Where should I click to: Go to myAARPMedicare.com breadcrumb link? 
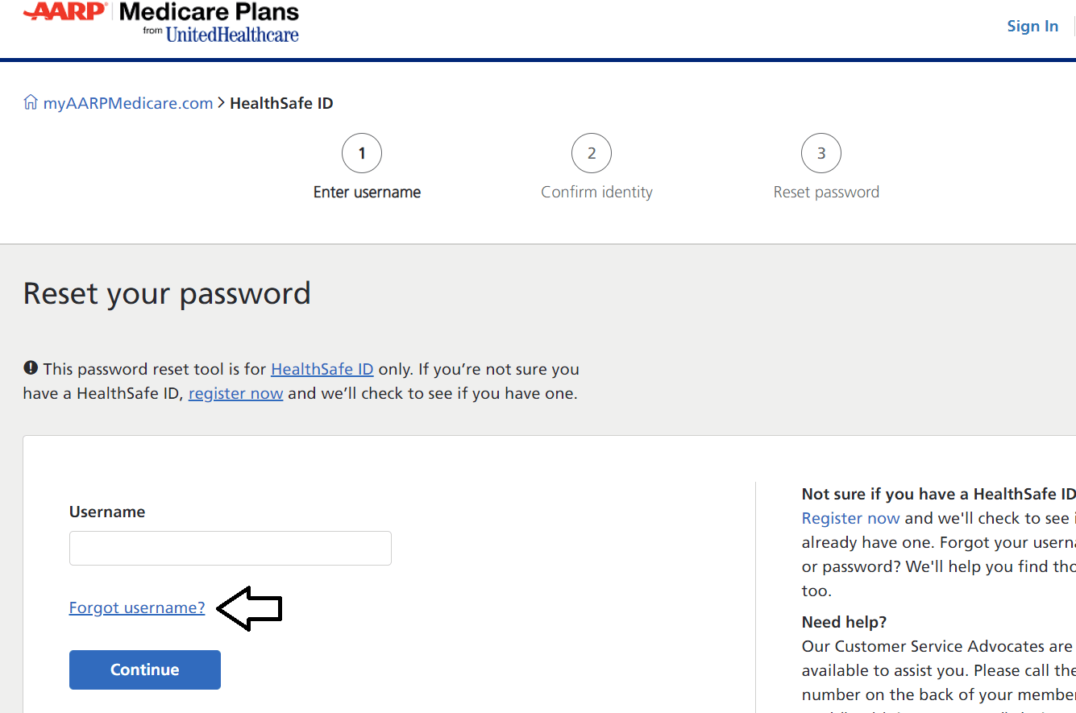[128, 103]
